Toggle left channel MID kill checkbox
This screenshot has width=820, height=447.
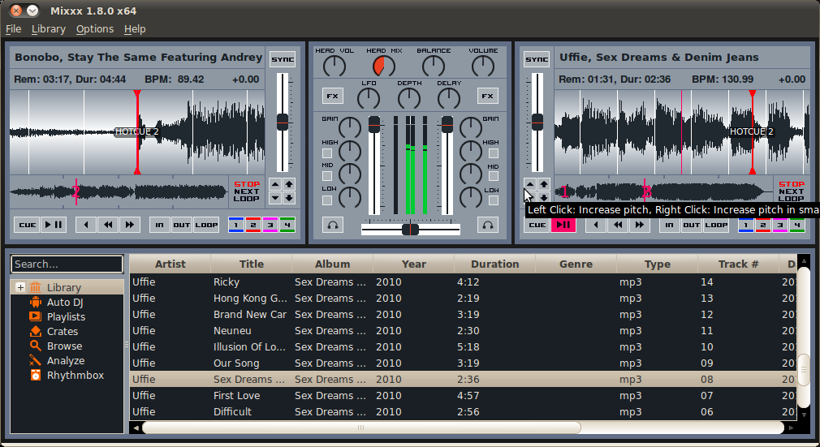coord(327,176)
